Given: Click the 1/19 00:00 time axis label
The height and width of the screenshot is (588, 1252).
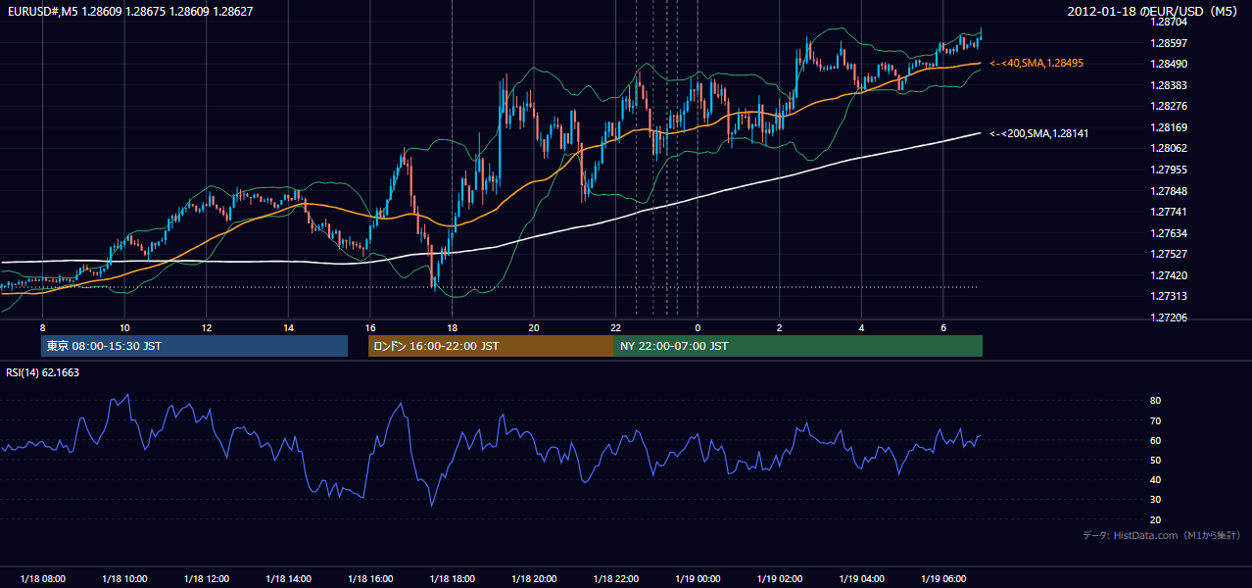Looking at the screenshot, I should (x=698, y=579).
